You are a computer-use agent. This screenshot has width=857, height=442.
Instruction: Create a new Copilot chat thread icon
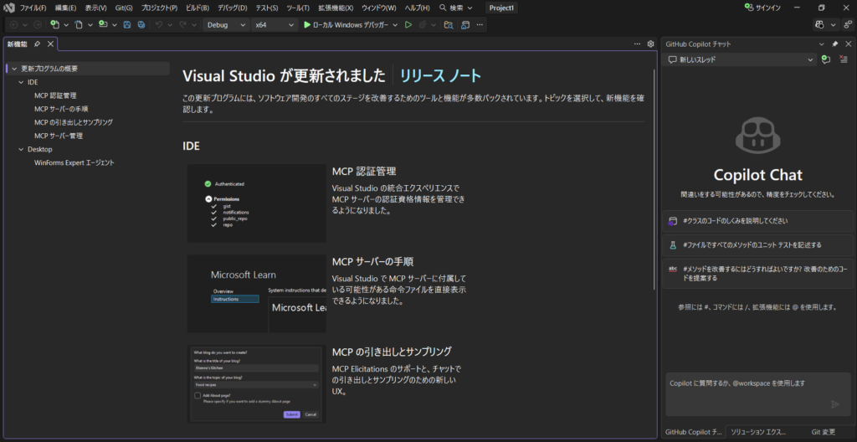[825, 59]
